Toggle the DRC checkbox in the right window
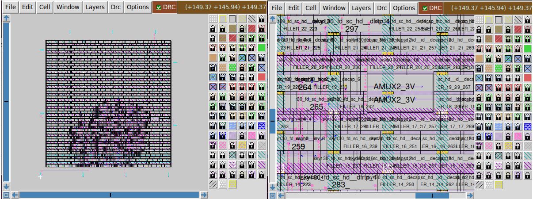 tap(425, 8)
